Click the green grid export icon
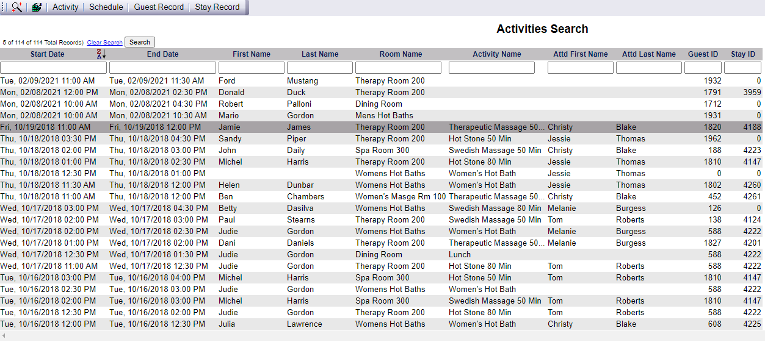 coord(37,7)
